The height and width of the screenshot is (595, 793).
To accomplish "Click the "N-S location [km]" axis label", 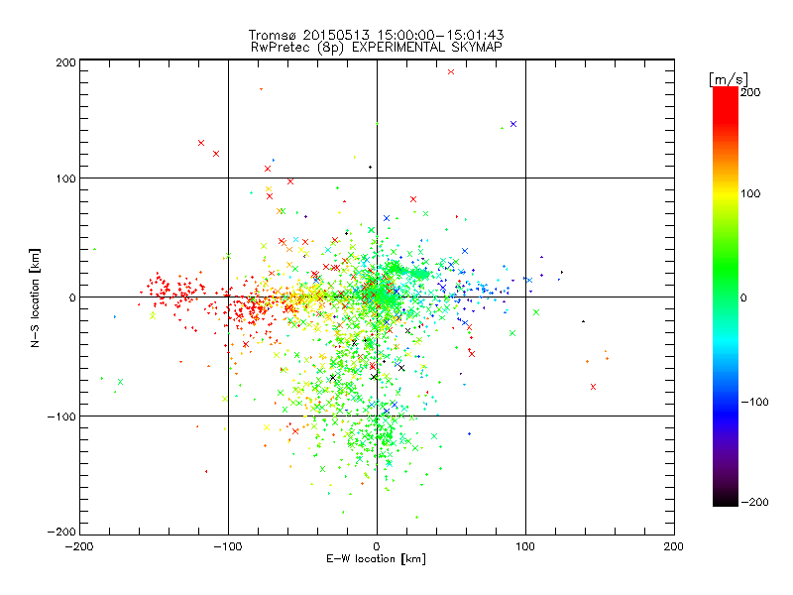I will click(35, 297).
